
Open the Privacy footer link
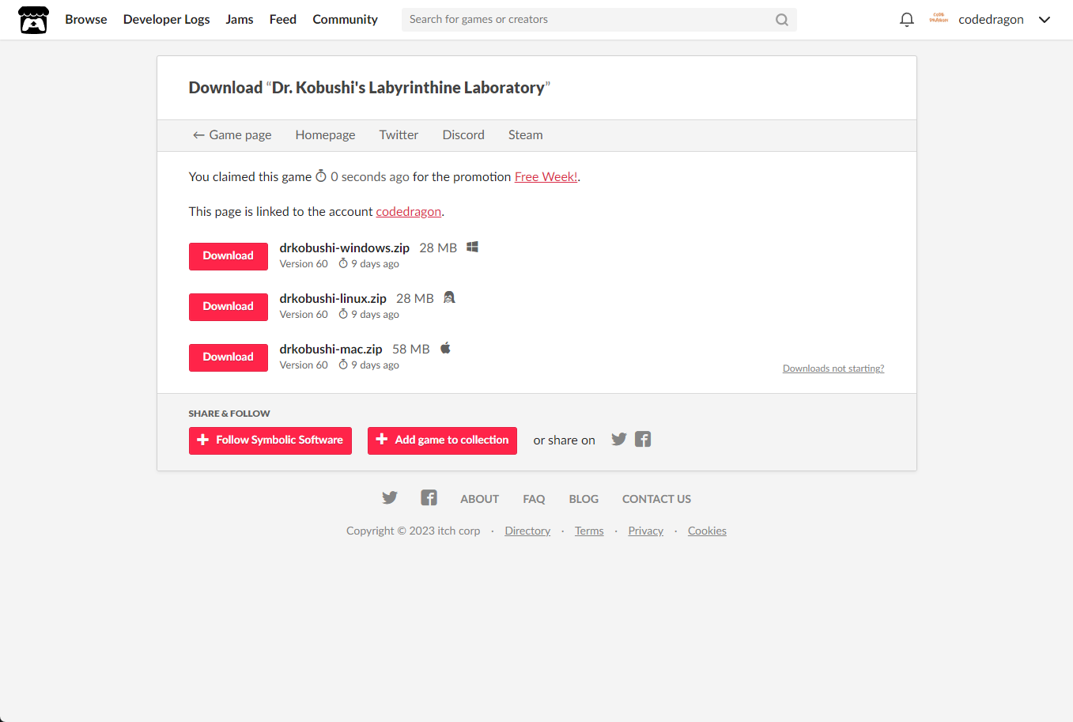click(x=645, y=531)
